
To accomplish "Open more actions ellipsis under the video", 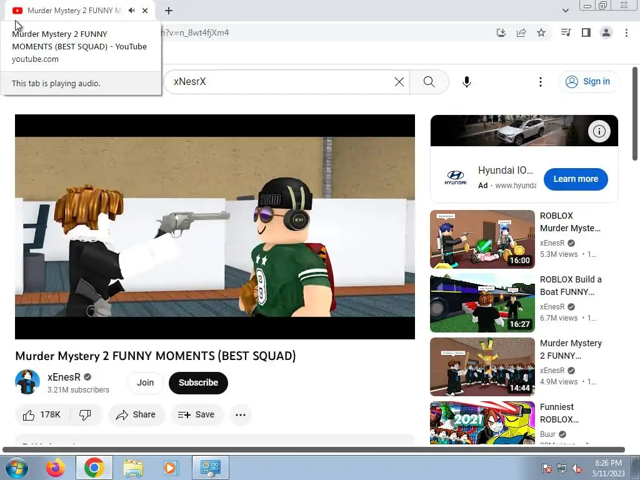I will point(241,415).
